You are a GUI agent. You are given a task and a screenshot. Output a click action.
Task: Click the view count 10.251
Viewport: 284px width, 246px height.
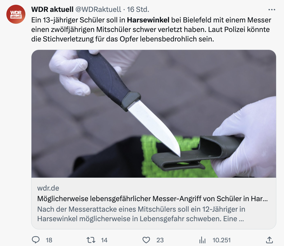point(222,240)
